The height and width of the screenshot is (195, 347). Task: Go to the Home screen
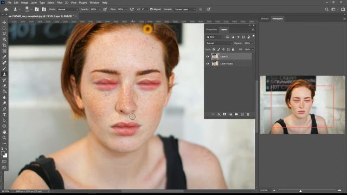click(6, 9)
